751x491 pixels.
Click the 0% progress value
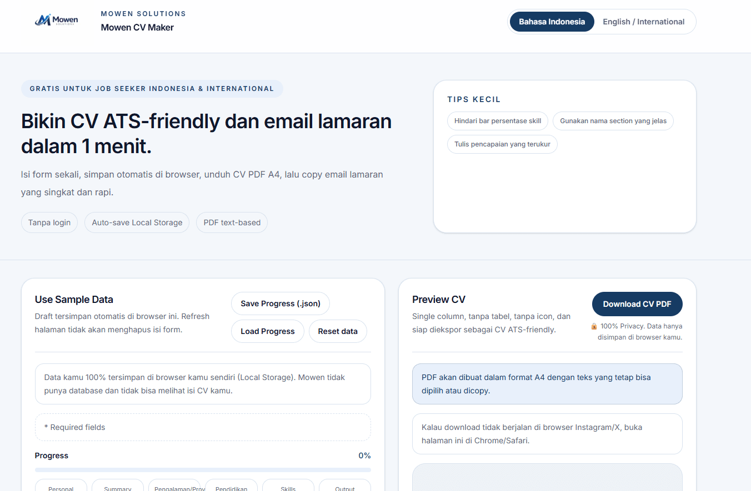click(x=364, y=455)
